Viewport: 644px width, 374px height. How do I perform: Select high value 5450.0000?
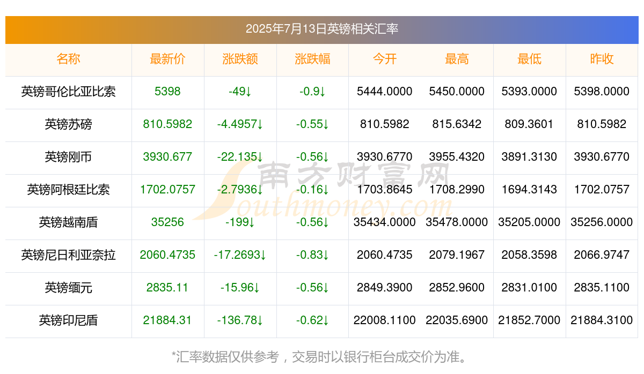pyautogui.click(x=457, y=92)
